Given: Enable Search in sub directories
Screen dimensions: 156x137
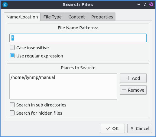Looking at the screenshot, I should pos(12,105).
